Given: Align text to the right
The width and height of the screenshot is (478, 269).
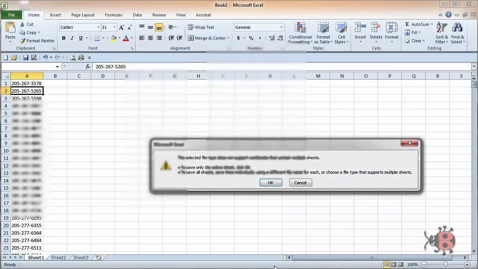Looking at the screenshot, I should point(159,38).
